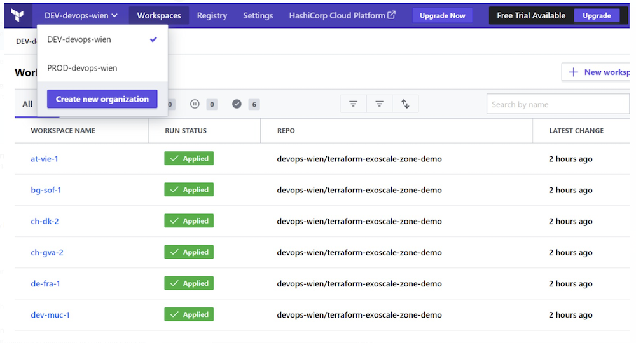Click the Upgrade Now button
636x343 pixels.
(443, 15)
